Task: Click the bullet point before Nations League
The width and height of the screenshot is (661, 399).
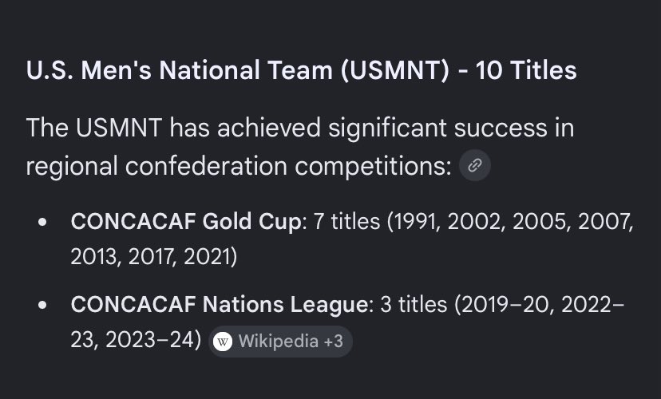Action: coord(42,305)
